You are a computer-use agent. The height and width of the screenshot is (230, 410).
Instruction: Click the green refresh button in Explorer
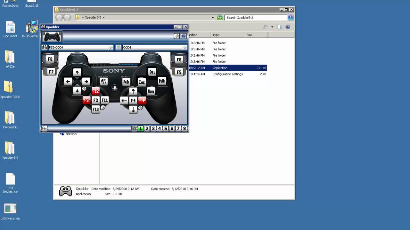pyautogui.click(x=220, y=18)
